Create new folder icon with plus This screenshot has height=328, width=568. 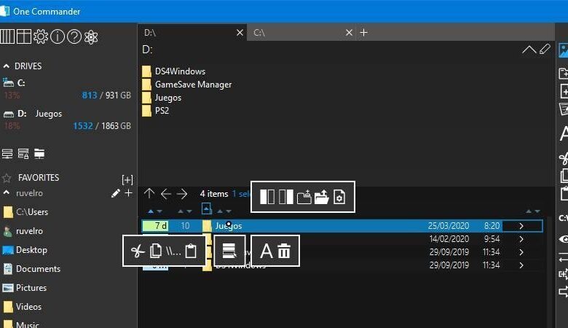pos(304,197)
